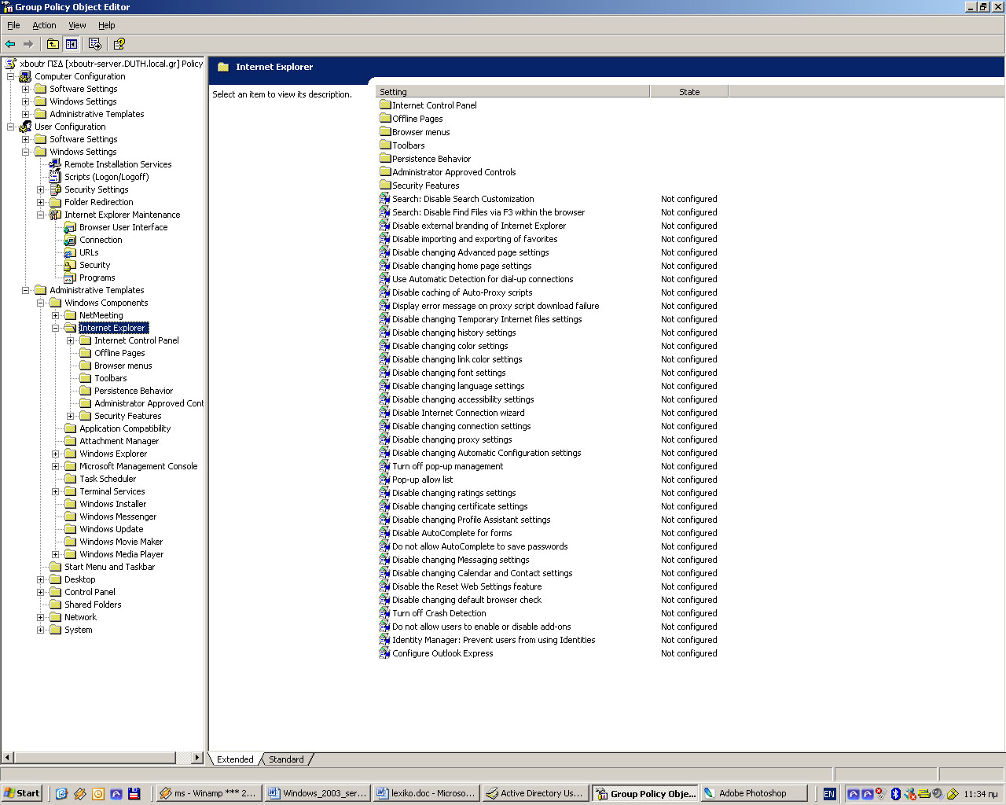Click Offline Pages folder icon in list
The image size is (1006, 805).
coord(385,119)
